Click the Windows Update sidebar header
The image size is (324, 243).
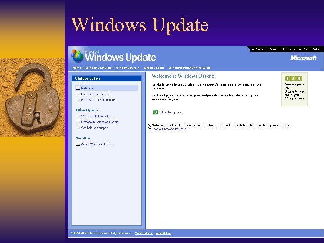(106, 78)
